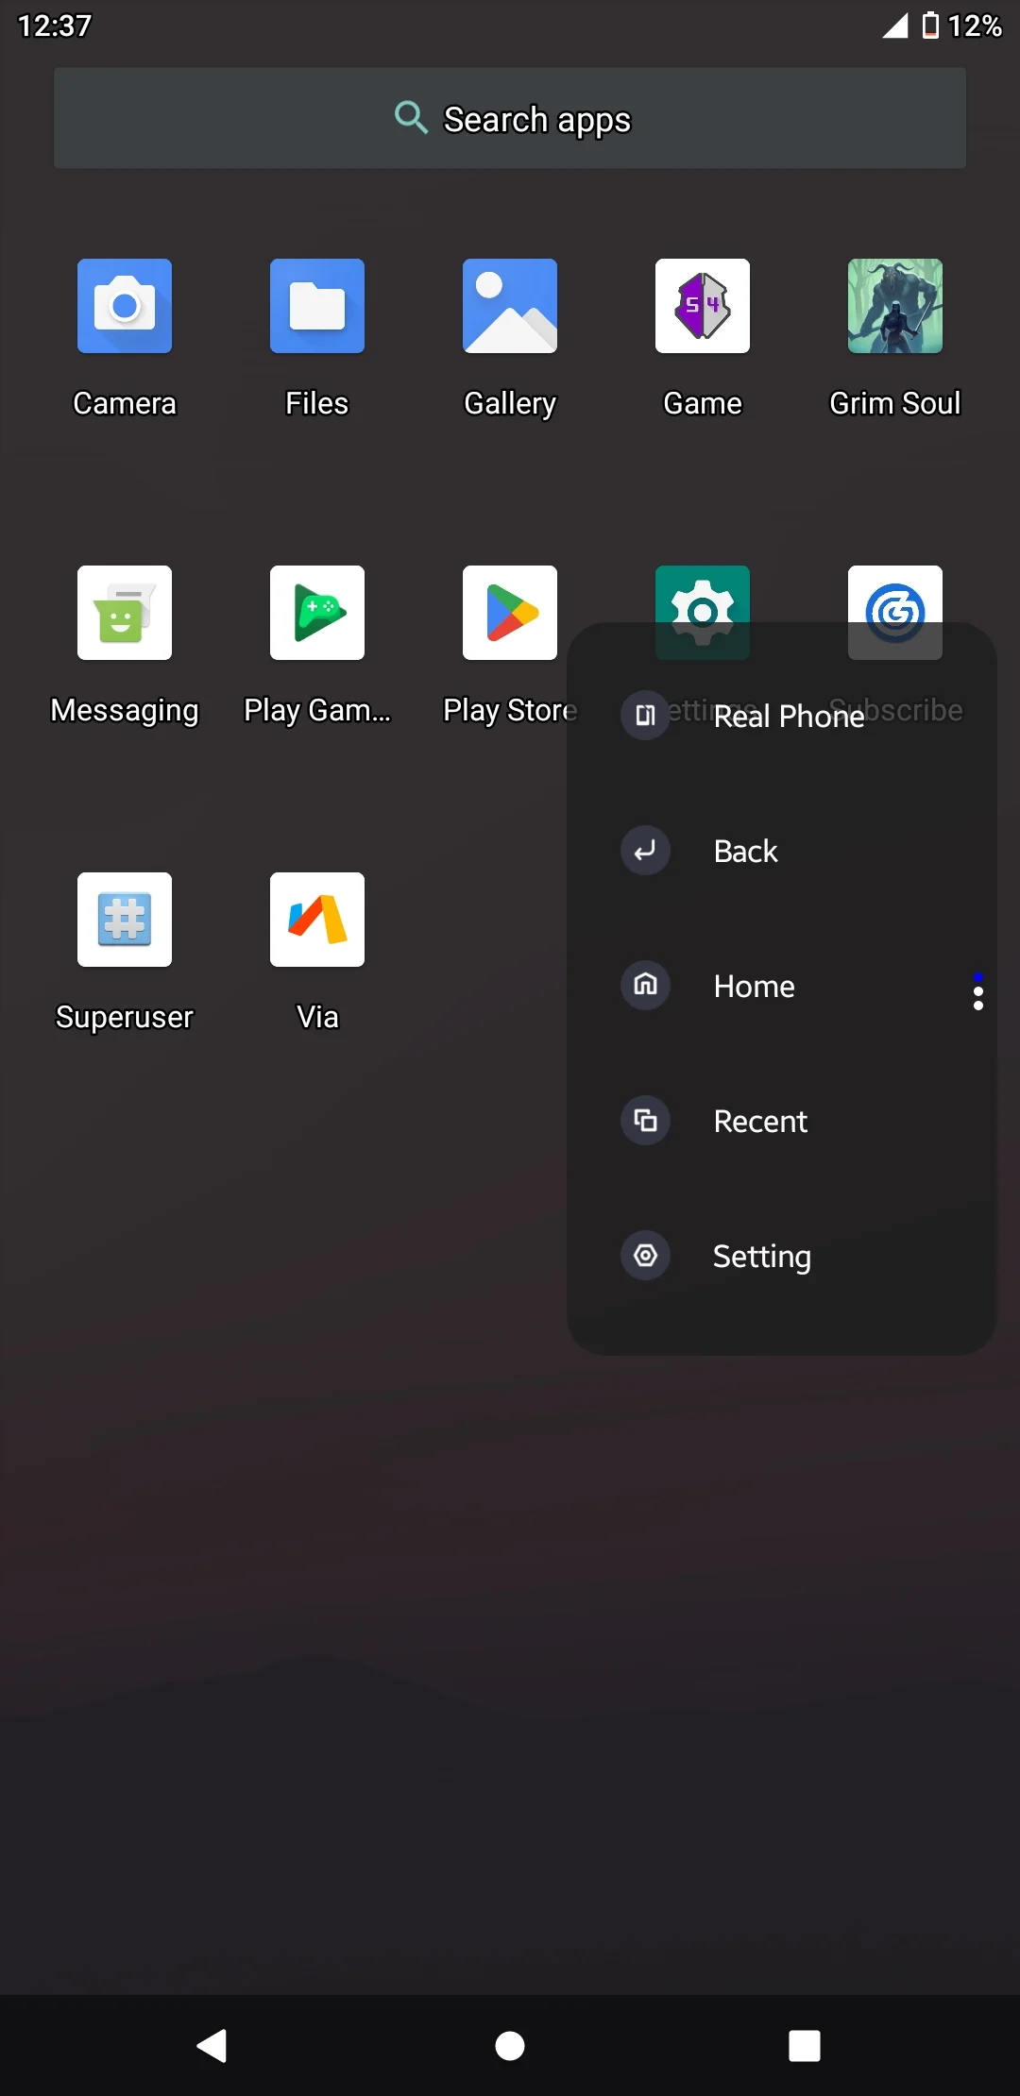Choose Back from the floating menu

coord(744,852)
